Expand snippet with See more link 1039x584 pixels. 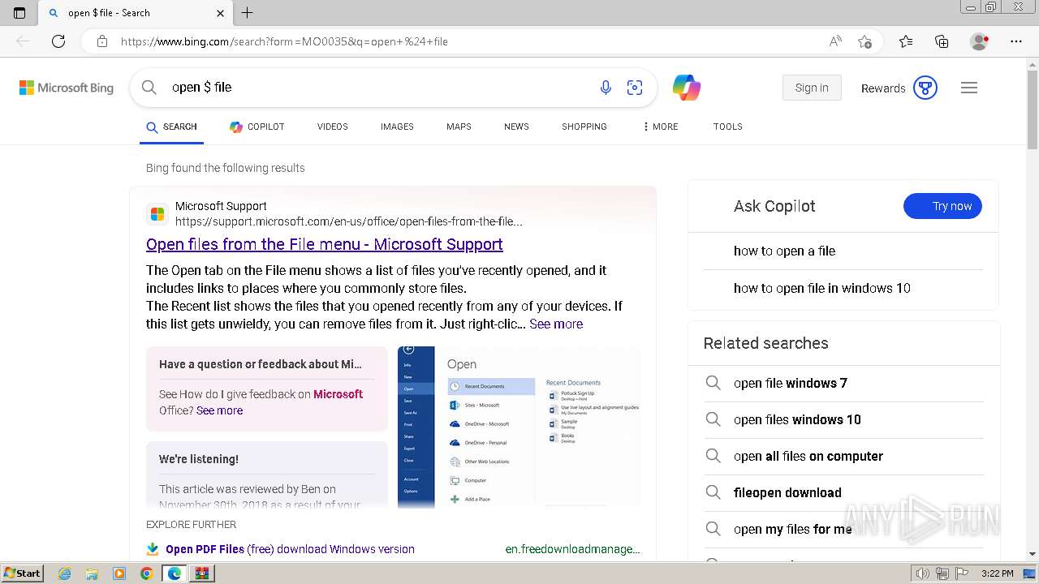click(556, 324)
